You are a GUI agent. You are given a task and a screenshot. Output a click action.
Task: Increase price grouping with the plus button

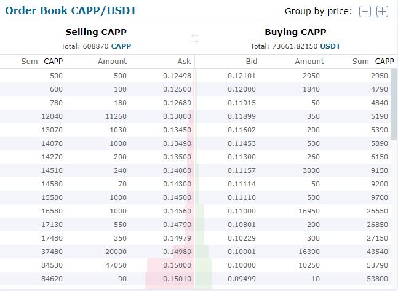(x=382, y=12)
